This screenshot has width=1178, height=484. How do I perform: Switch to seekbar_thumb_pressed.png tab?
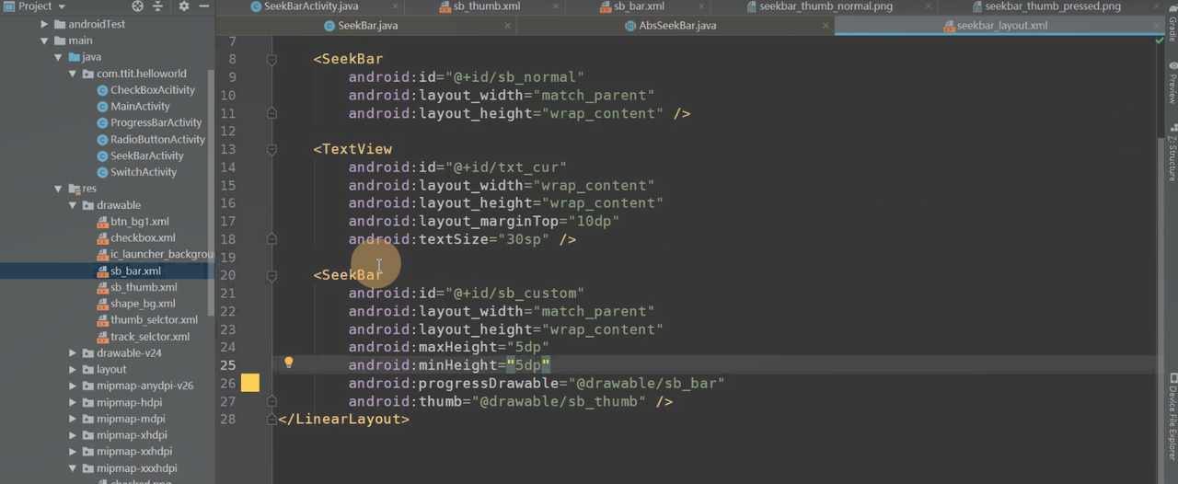(1052, 6)
